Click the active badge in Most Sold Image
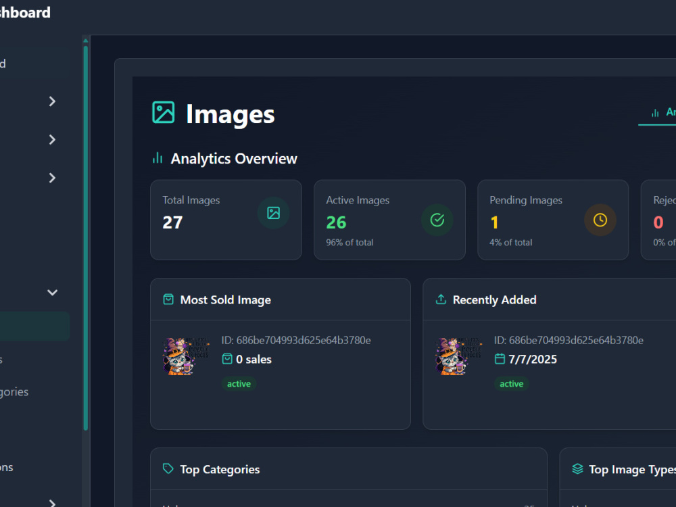 pyautogui.click(x=239, y=384)
